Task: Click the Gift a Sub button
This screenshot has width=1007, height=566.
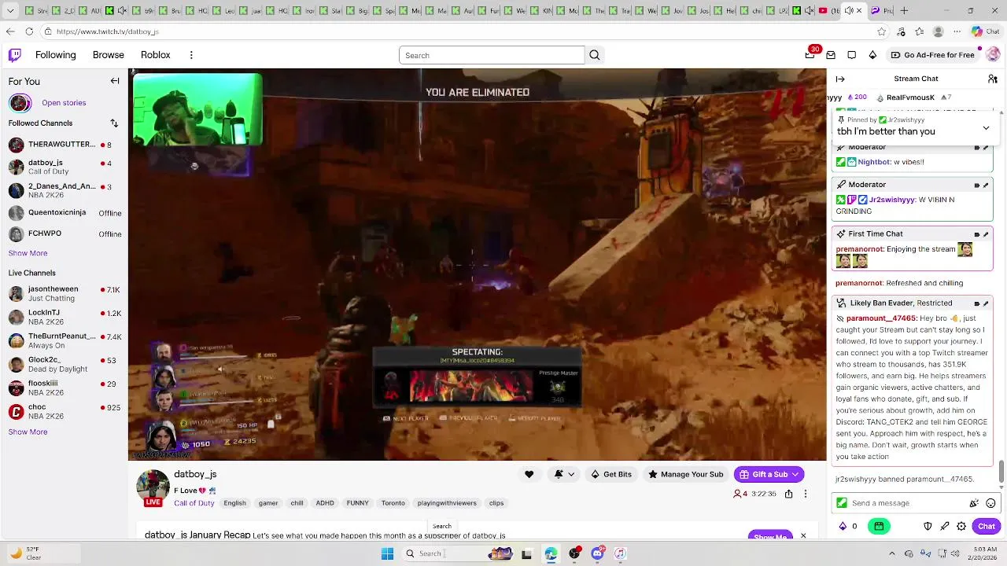Action: (x=769, y=474)
